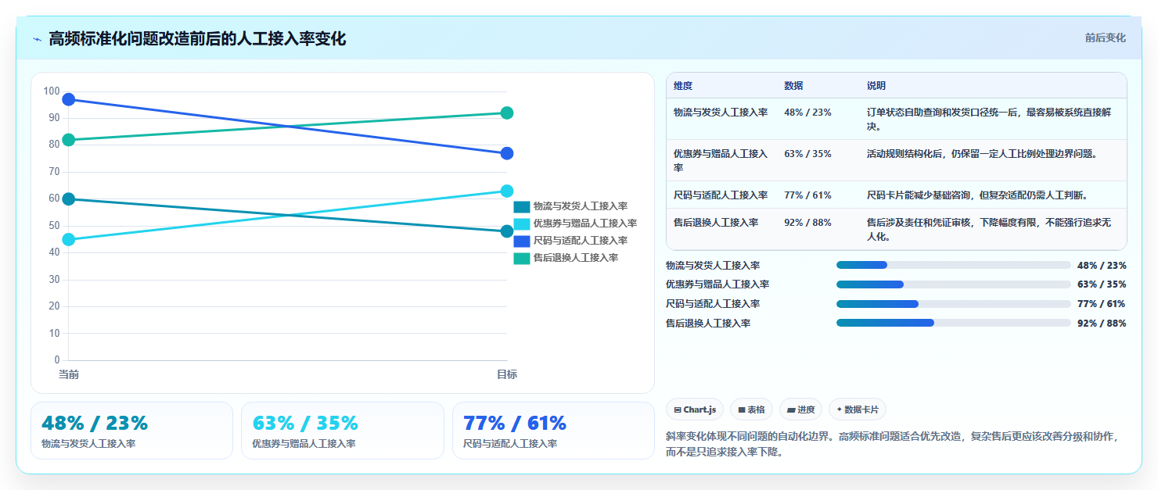Screen dimensions: 1158x490
Task: Click the 优惠券与赠品人工接入率 progress bar
Action: pos(954,284)
